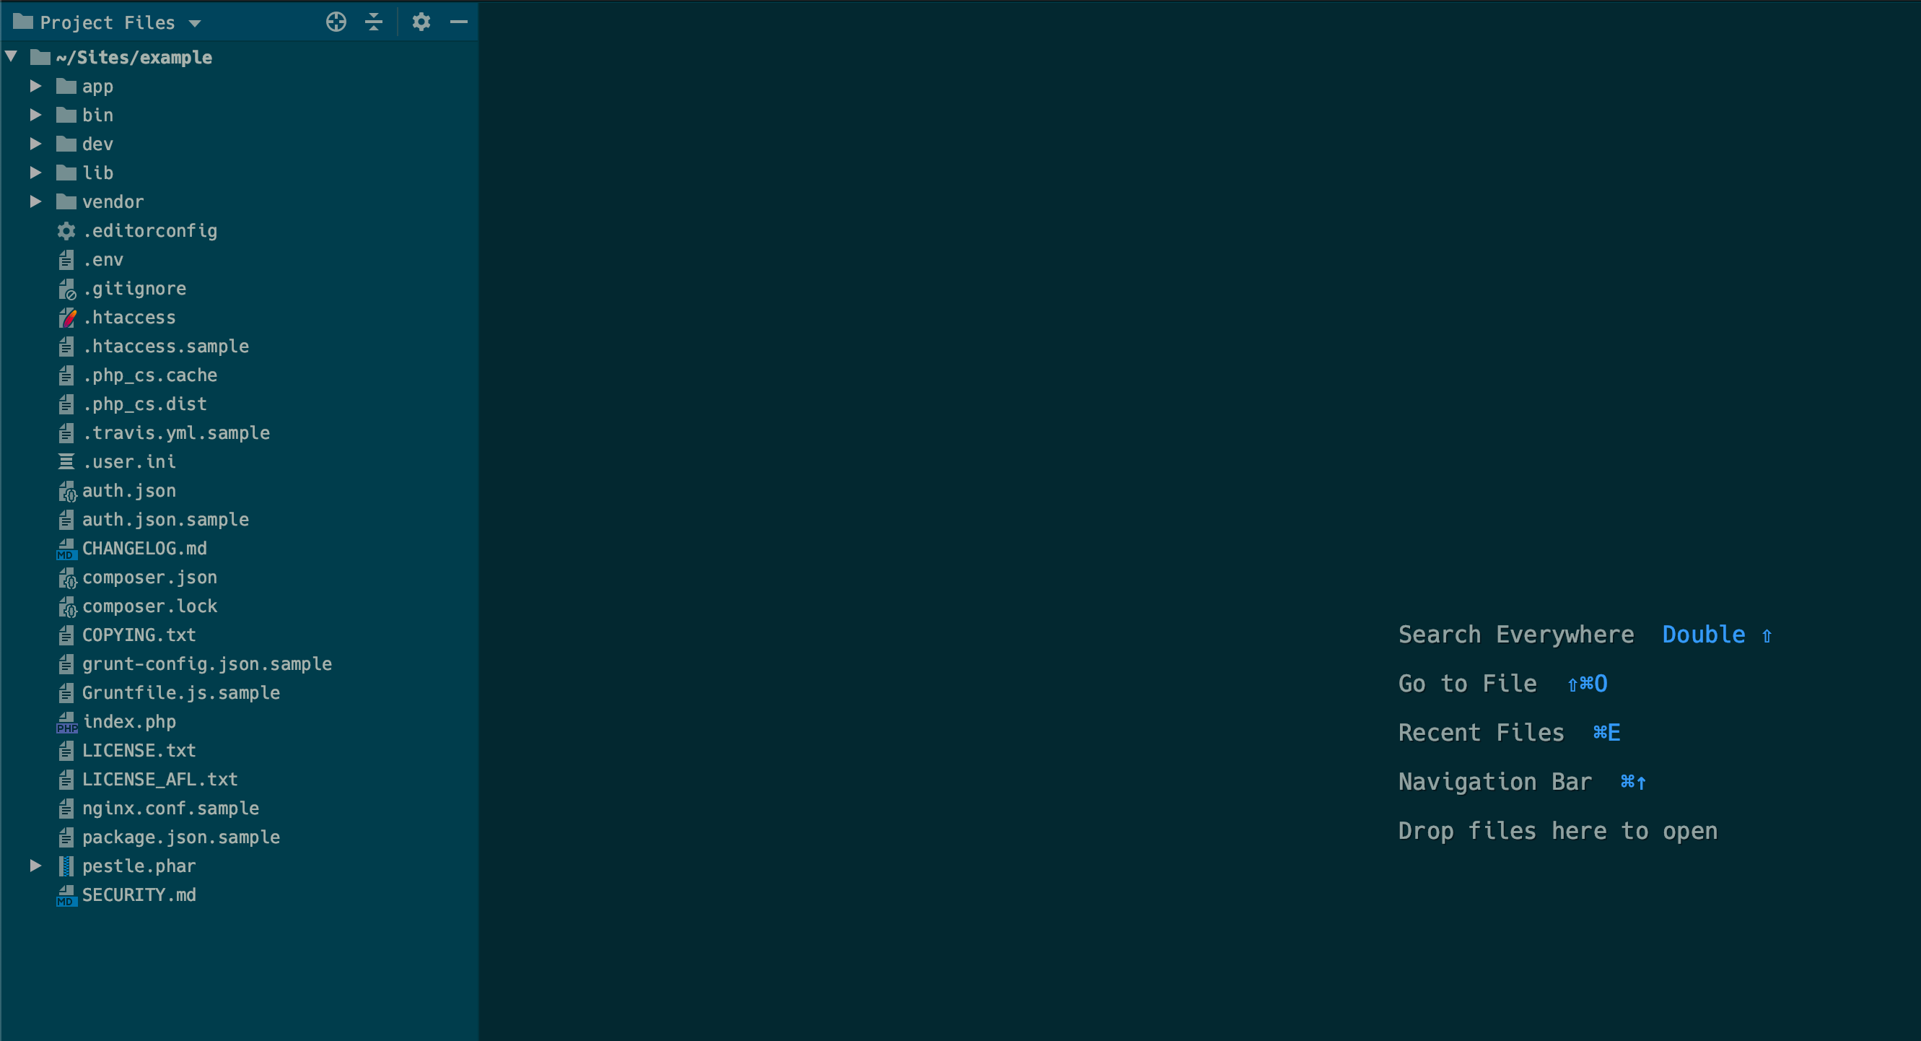1921x1041 pixels.
Task: Click the bin folder icon
Action: [66, 116]
